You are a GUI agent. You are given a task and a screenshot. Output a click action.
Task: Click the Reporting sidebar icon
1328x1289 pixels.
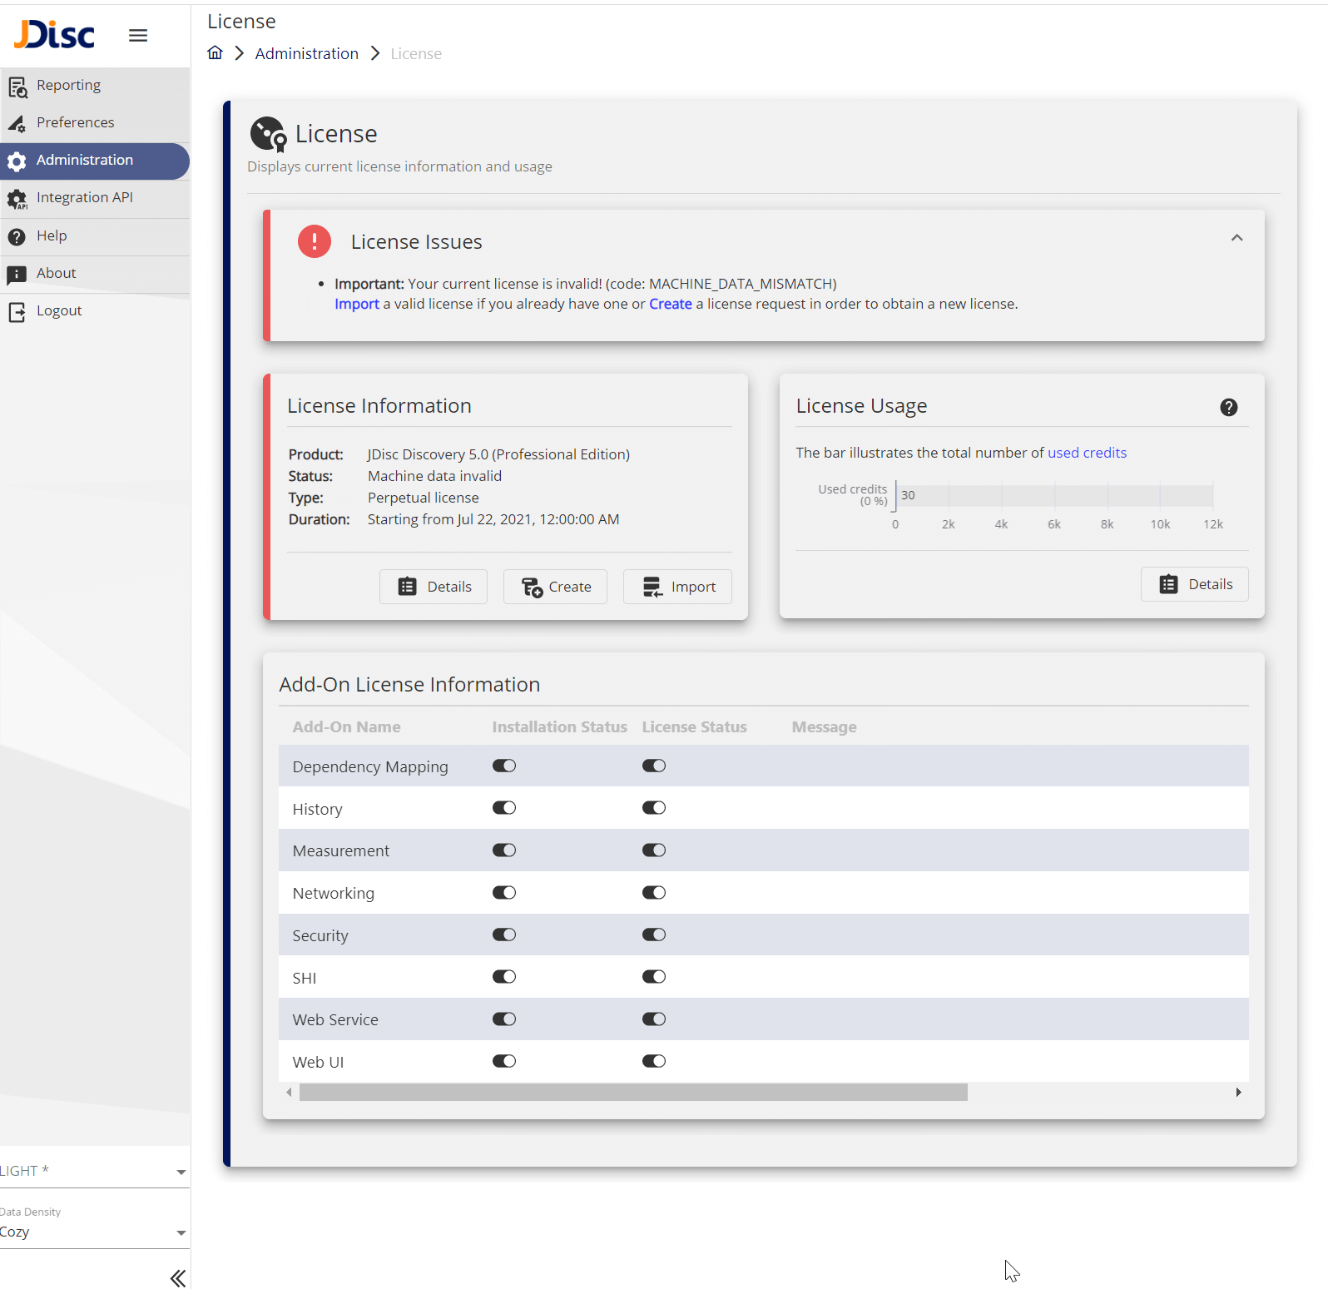coord(17,86)
